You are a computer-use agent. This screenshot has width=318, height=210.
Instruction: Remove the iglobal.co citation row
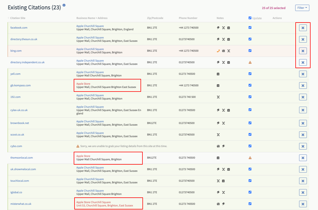click(x=303, y=192)
